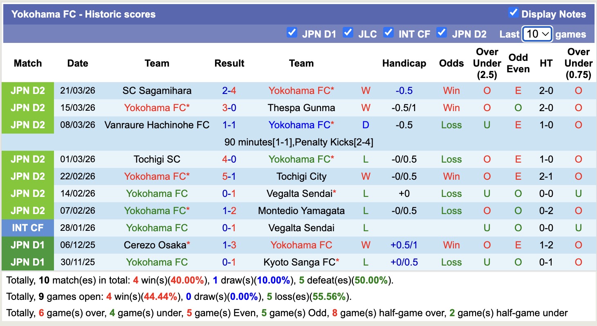This screenshot has width=597, height=326.
Task: Open the Last games count dropdown
Action: tap(537, 34)
